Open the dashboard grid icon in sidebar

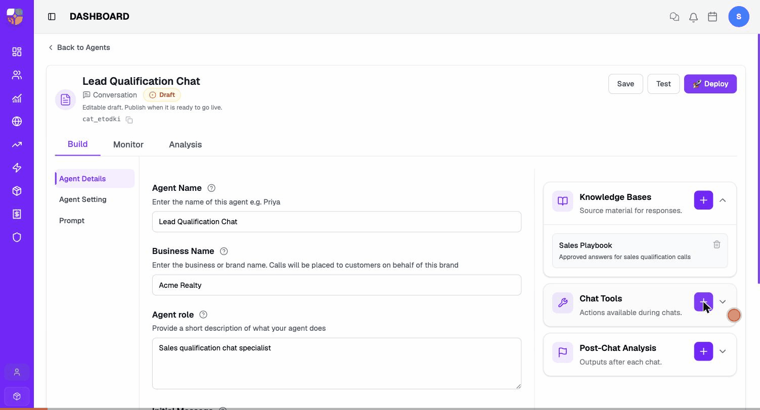[17, 52]
